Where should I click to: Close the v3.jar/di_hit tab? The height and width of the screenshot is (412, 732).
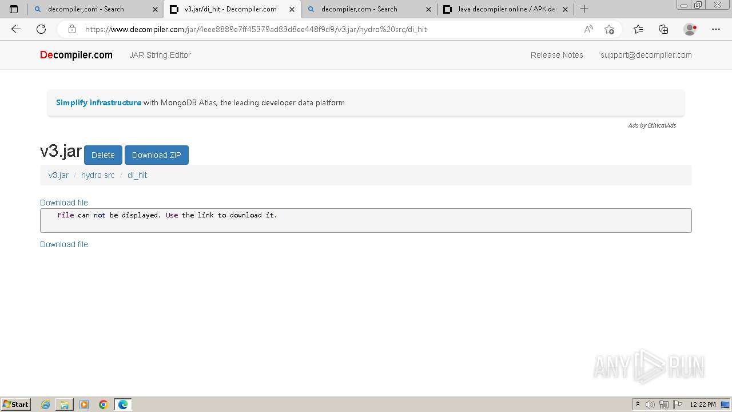[x=292, y=9]
